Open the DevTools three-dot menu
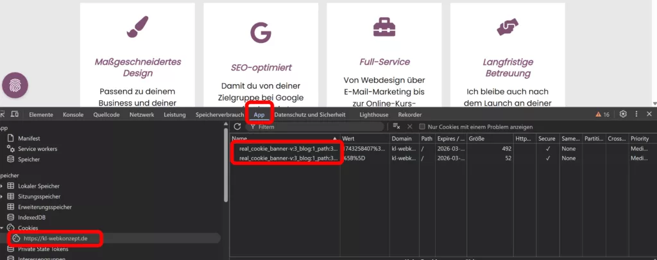This screenshot has height=260, width=657. (x=636, y=114)
